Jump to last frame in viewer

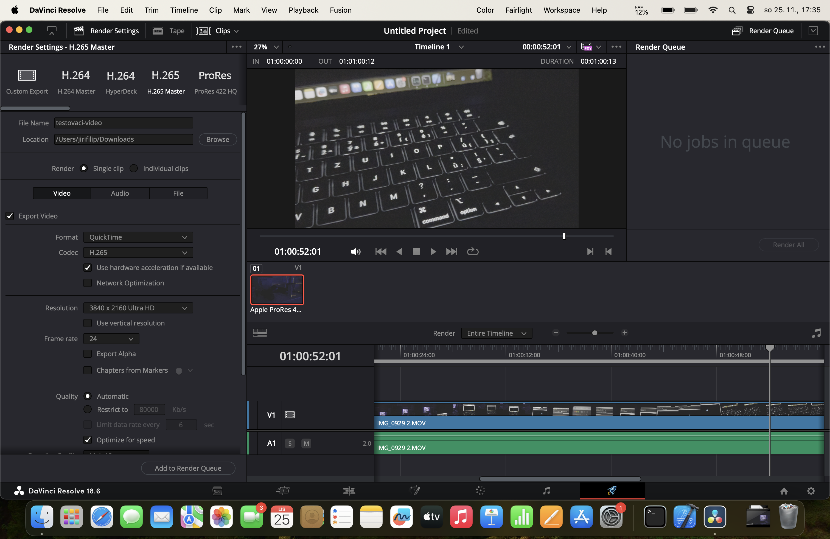tap(451, 251)
